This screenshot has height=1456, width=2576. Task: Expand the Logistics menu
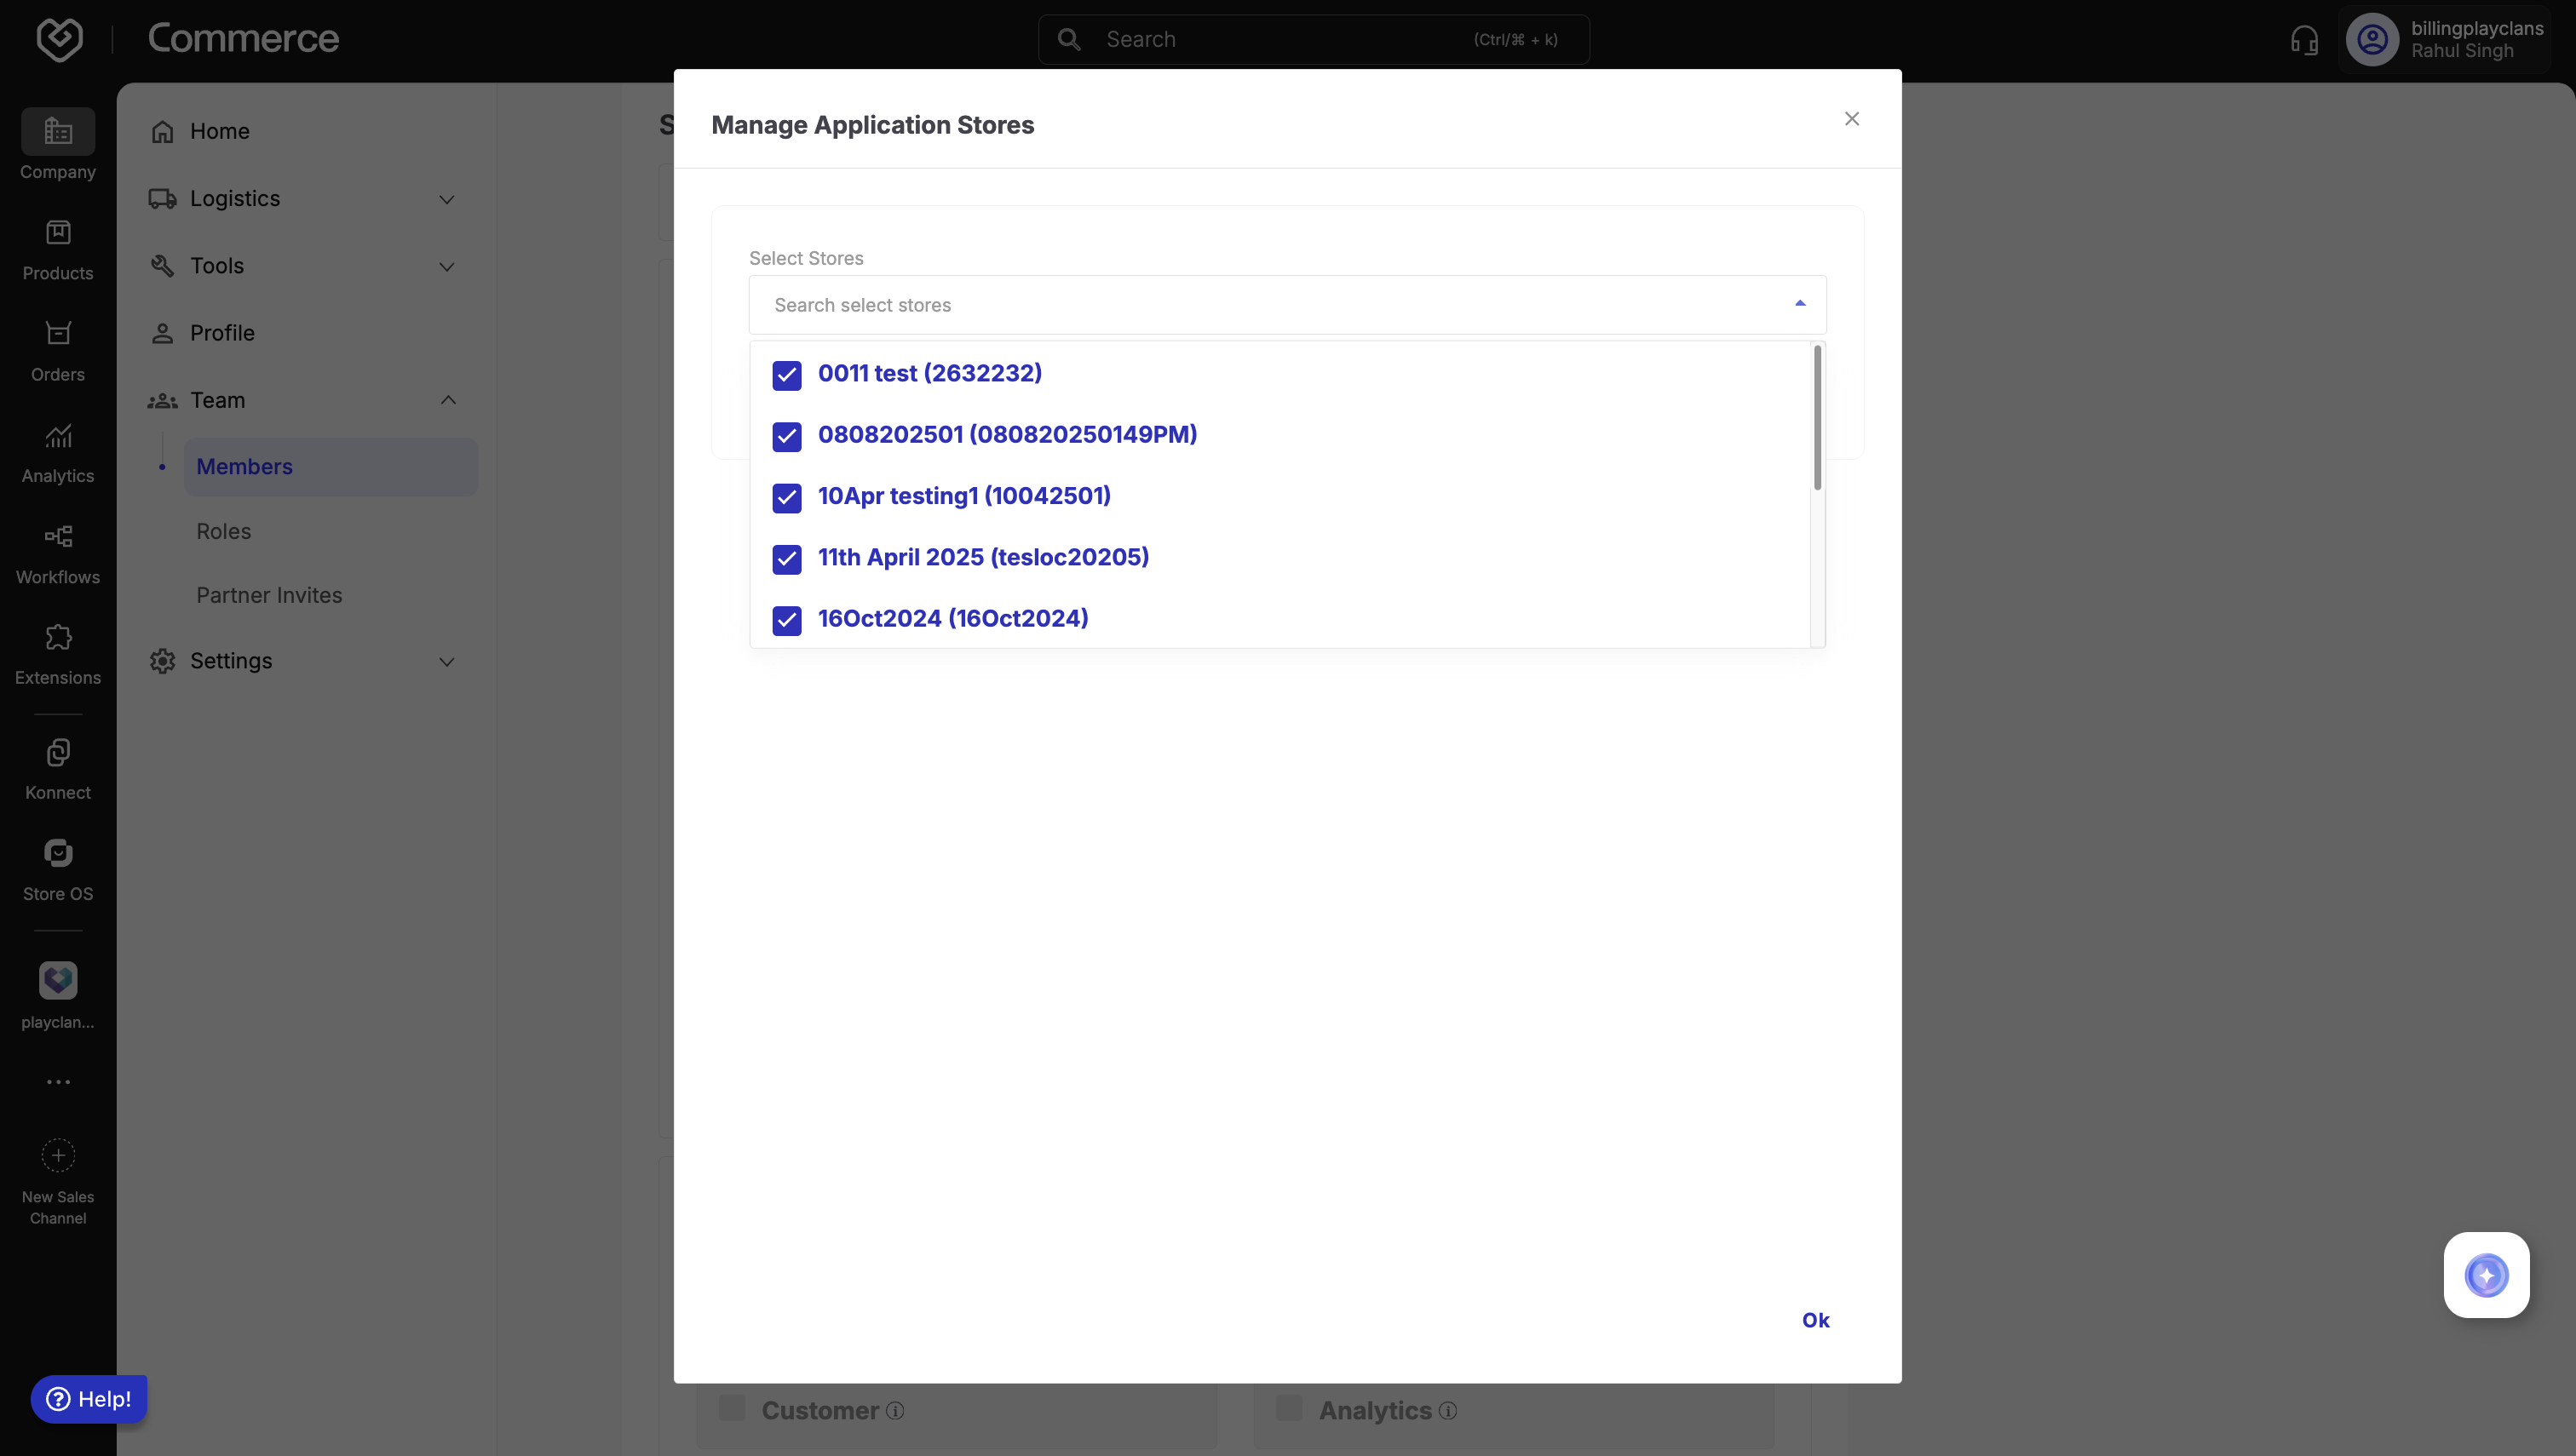pos(446,199)
